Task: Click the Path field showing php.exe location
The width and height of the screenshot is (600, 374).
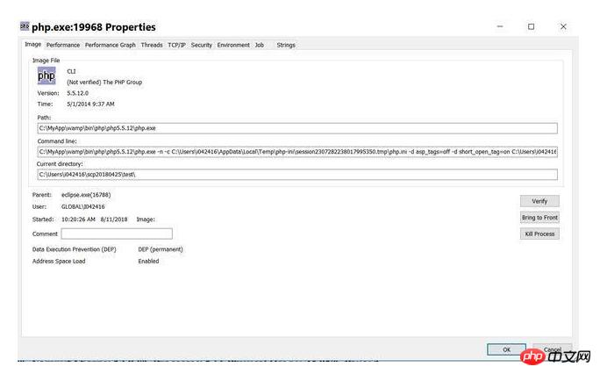Action: click(297, 128)
